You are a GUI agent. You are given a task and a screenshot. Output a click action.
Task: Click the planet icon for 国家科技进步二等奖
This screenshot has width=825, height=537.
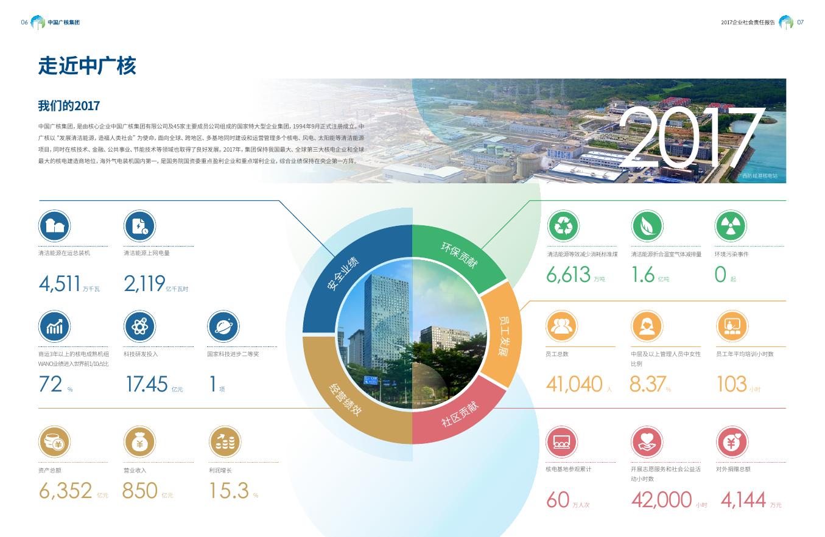click(223, 327)
